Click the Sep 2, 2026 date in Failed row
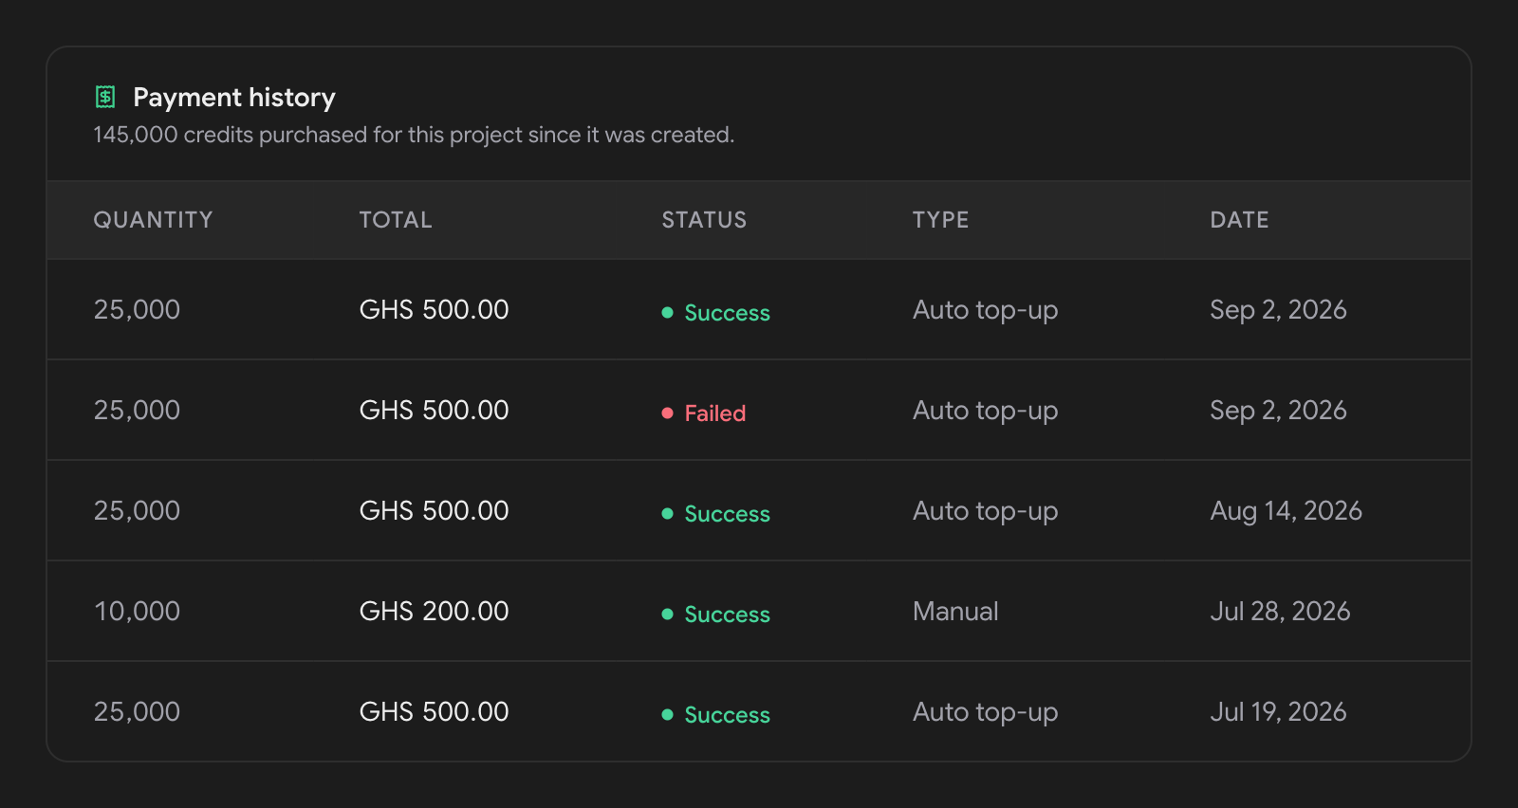The width and height of the screenshot is (1518, 808). click(x=1278, y=411)
